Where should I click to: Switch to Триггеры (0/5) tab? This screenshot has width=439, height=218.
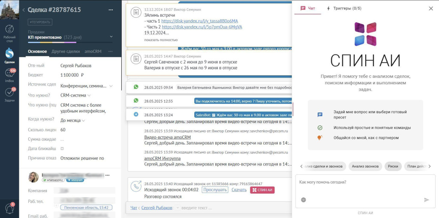click(x=344, y=9)
